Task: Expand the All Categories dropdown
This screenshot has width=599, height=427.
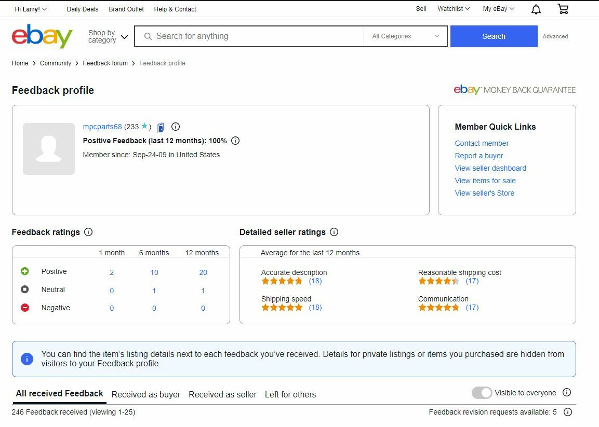Action: [x=405, y=36]
